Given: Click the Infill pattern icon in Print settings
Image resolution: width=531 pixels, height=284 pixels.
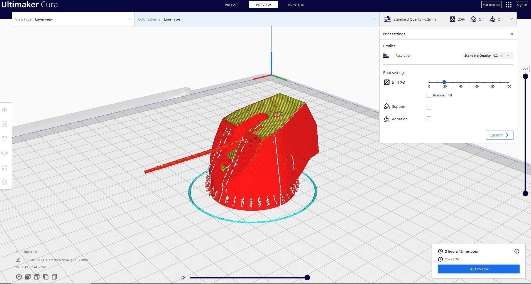Looking at the screenshot, I should [387, 82].
